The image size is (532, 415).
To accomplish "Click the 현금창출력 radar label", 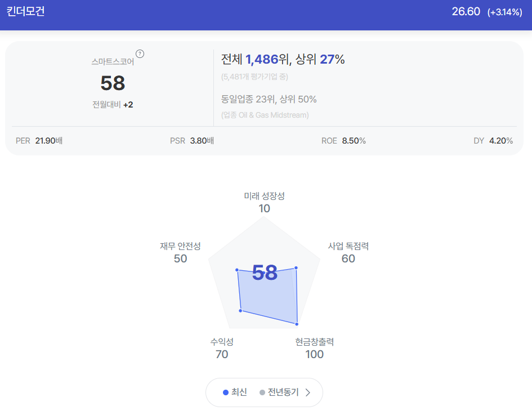I will click(315, 342).
